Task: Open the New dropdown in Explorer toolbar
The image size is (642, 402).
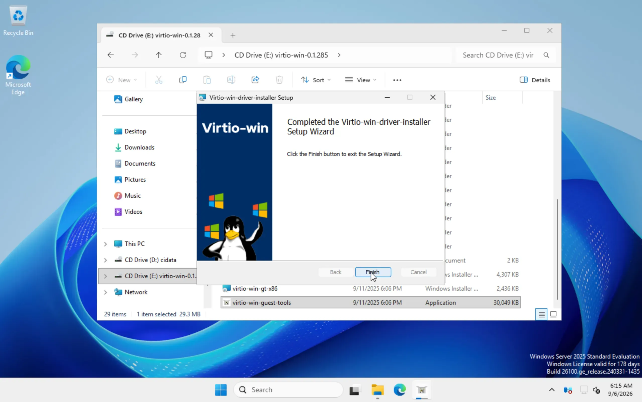Action: tap(122, 80)
